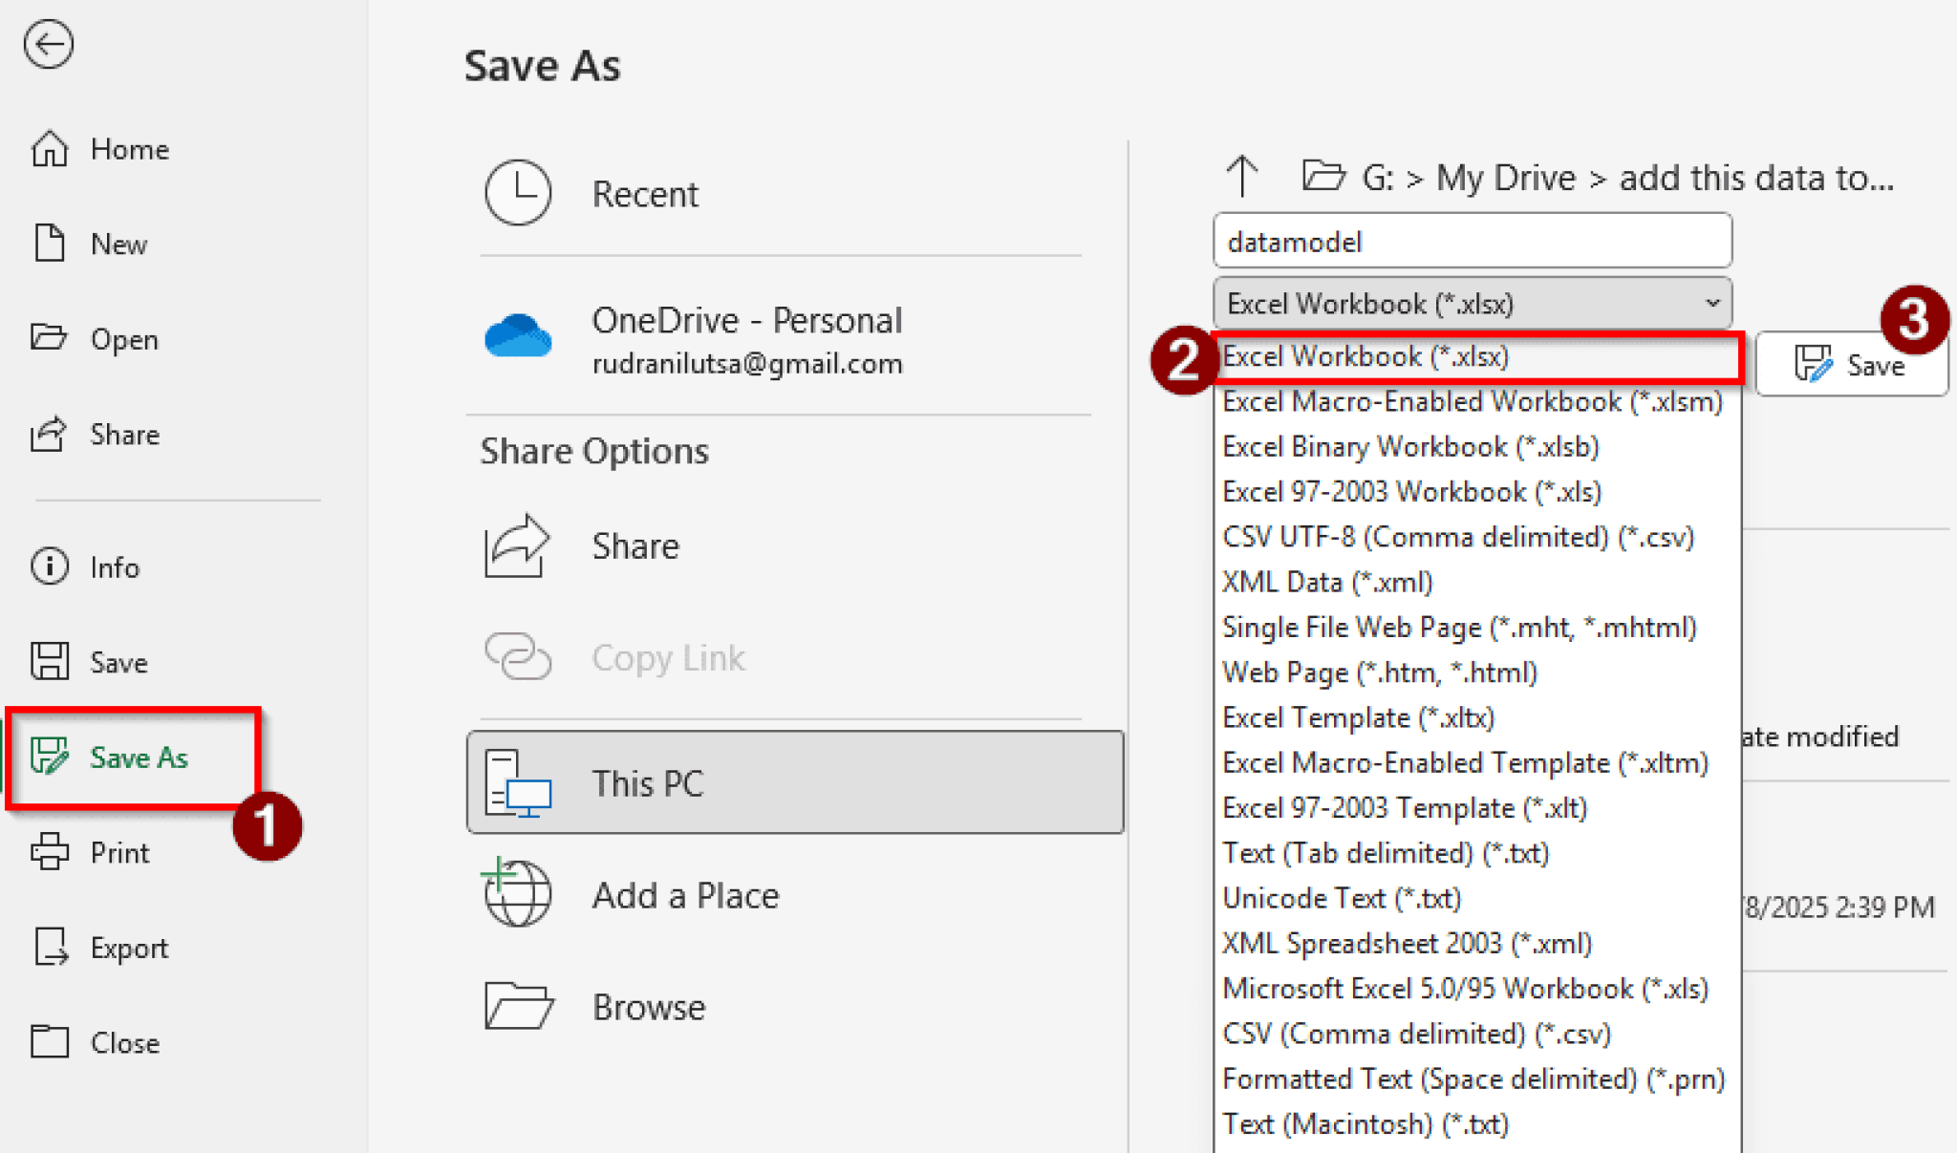Choose CSV UTF-8 from the format list
The width and height of the screenshot is (1957, 1153).
[x=1457, y=537]
